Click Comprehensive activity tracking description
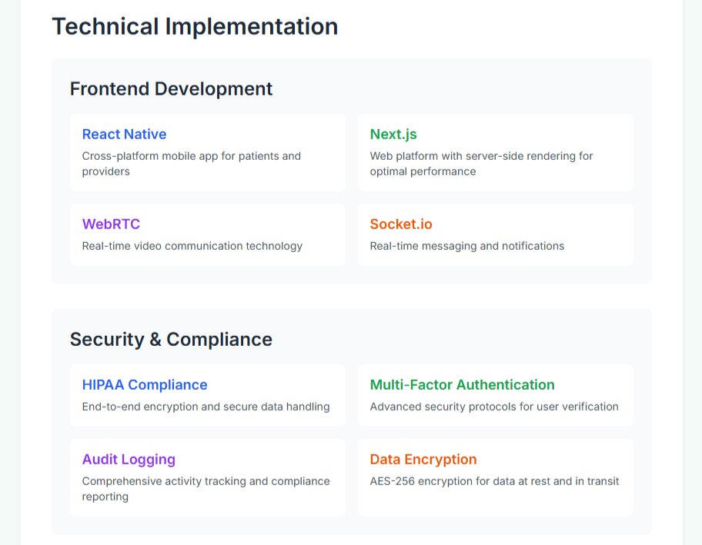The height and width of the screenshot is (545, 702). [206, 489]
